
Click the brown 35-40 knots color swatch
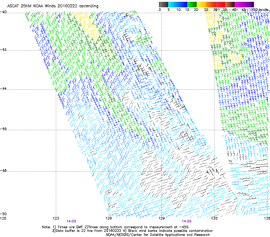[x=230, y=4]
